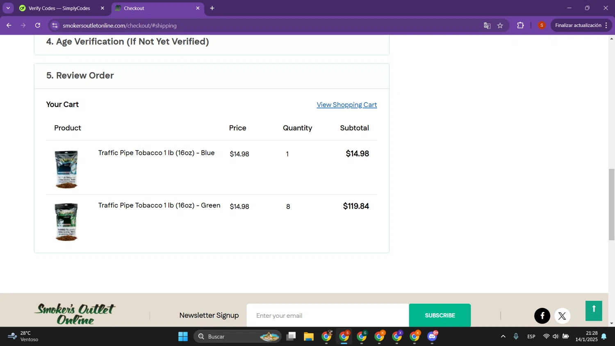Open Discord from the taskbar

coord(433,337)
